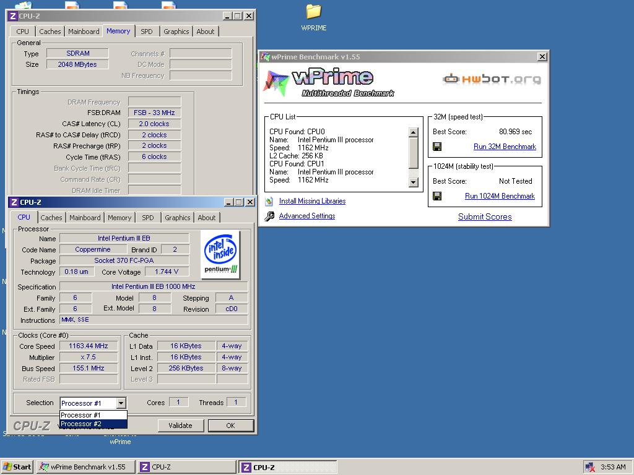Minimize the front CPU-Z window

[228, 202]
